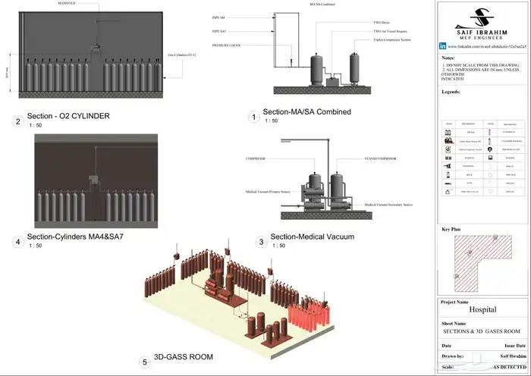Click the 'Section-MA/SA Combined' title

coord(306,112)
